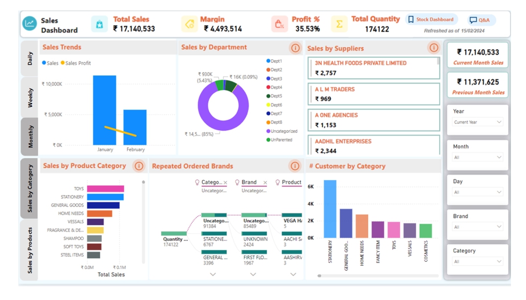Open info icon on Sales by Department
This screenshot has width=526, height=300.
click(x=295, y=48)
